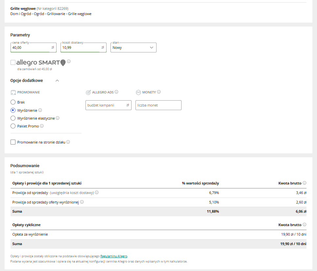Click the info icon beside Allegro Smart
Screen dimensions: 317x271
click(x=69, y=61)
